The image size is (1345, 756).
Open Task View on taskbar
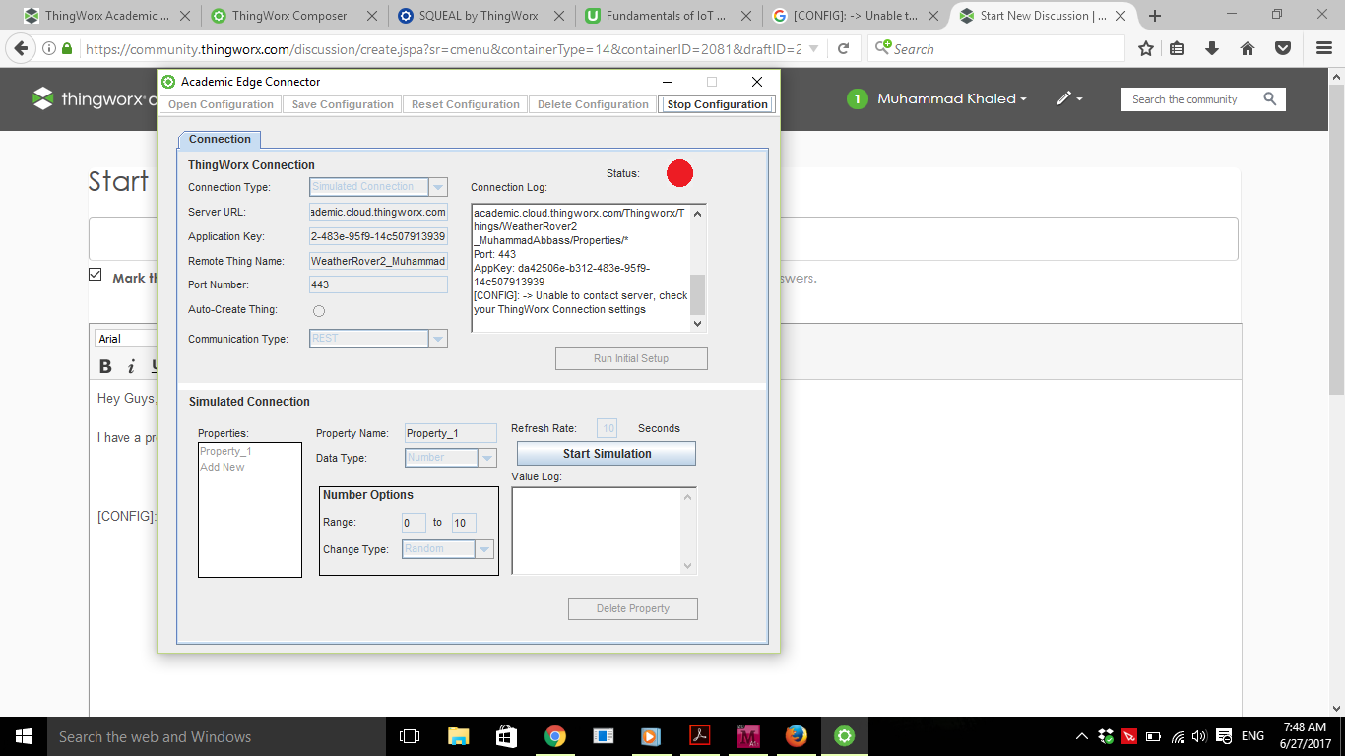(410, 736)
